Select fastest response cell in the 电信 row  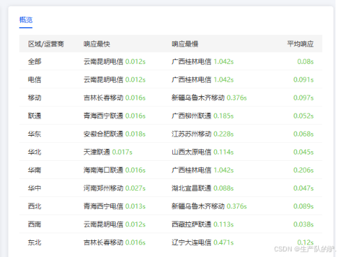tap(114, 79)
